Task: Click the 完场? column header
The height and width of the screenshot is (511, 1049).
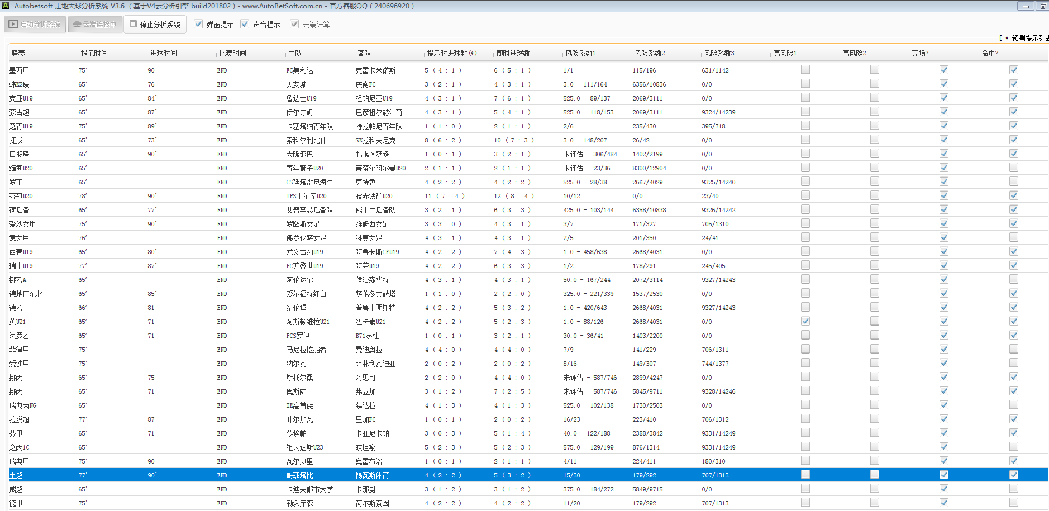Action: [920, 53]
